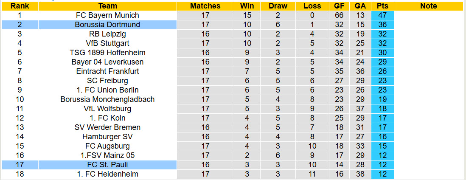Sort by the Team column header
Screen dimensions: 466x180
click(107, 6)
